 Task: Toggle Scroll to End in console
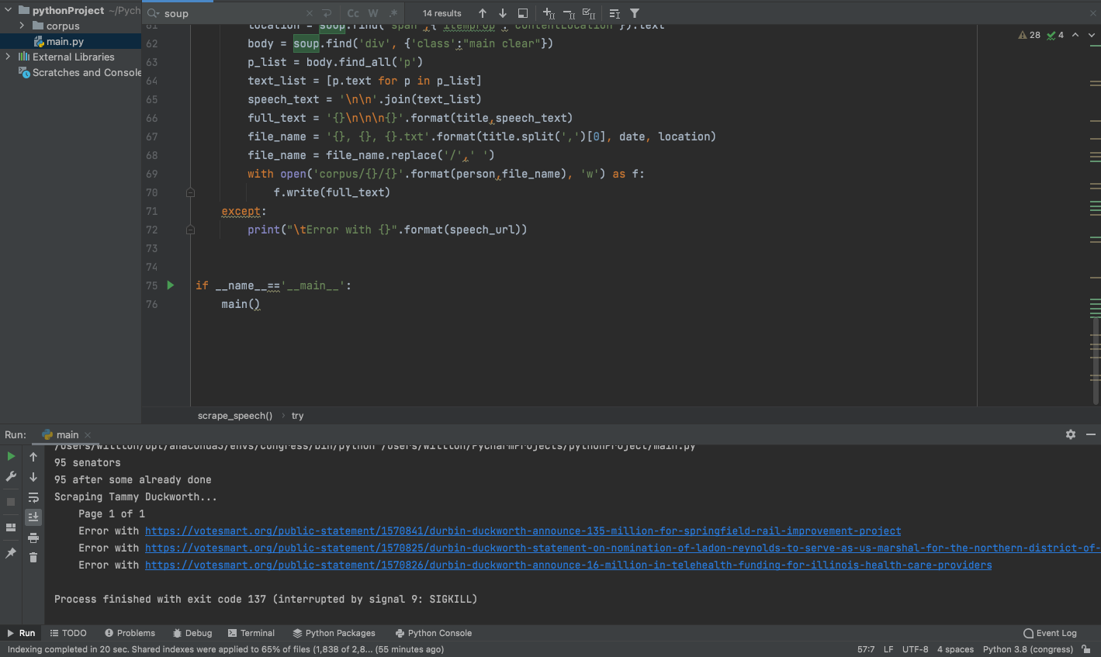(x=33, y=517)
